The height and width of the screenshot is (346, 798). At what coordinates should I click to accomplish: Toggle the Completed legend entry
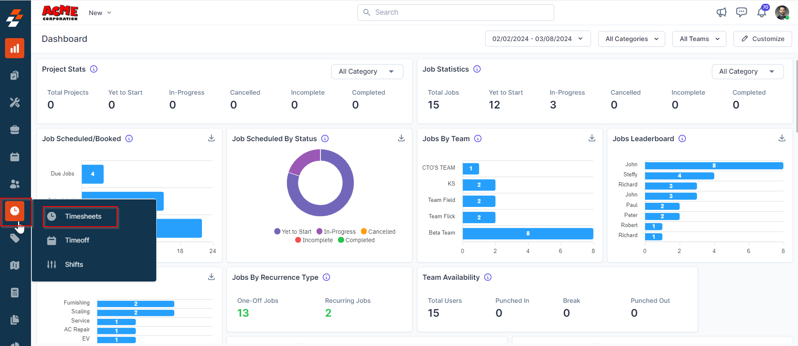pos(356,240)
